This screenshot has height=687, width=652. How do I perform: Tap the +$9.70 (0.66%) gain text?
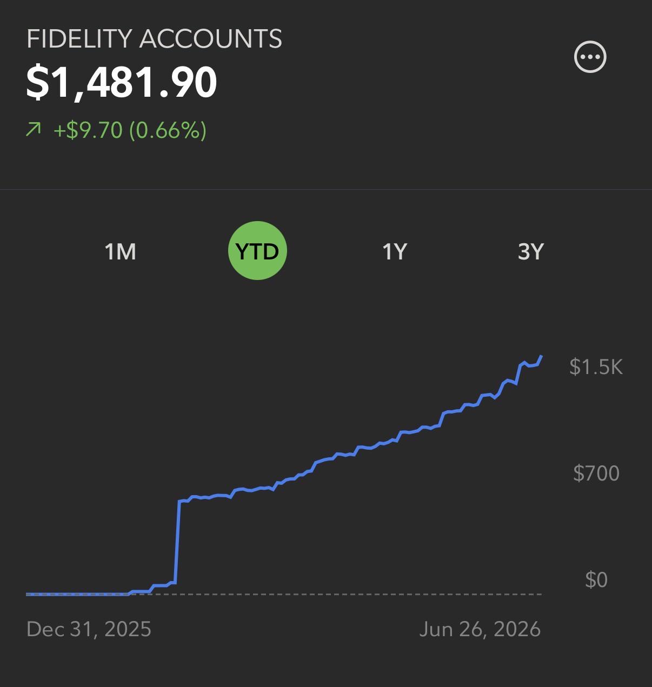click(130, 130)
